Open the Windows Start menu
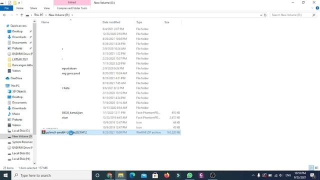Image resolution: width=320 pixels, height=180 pixels. point(5,175)
